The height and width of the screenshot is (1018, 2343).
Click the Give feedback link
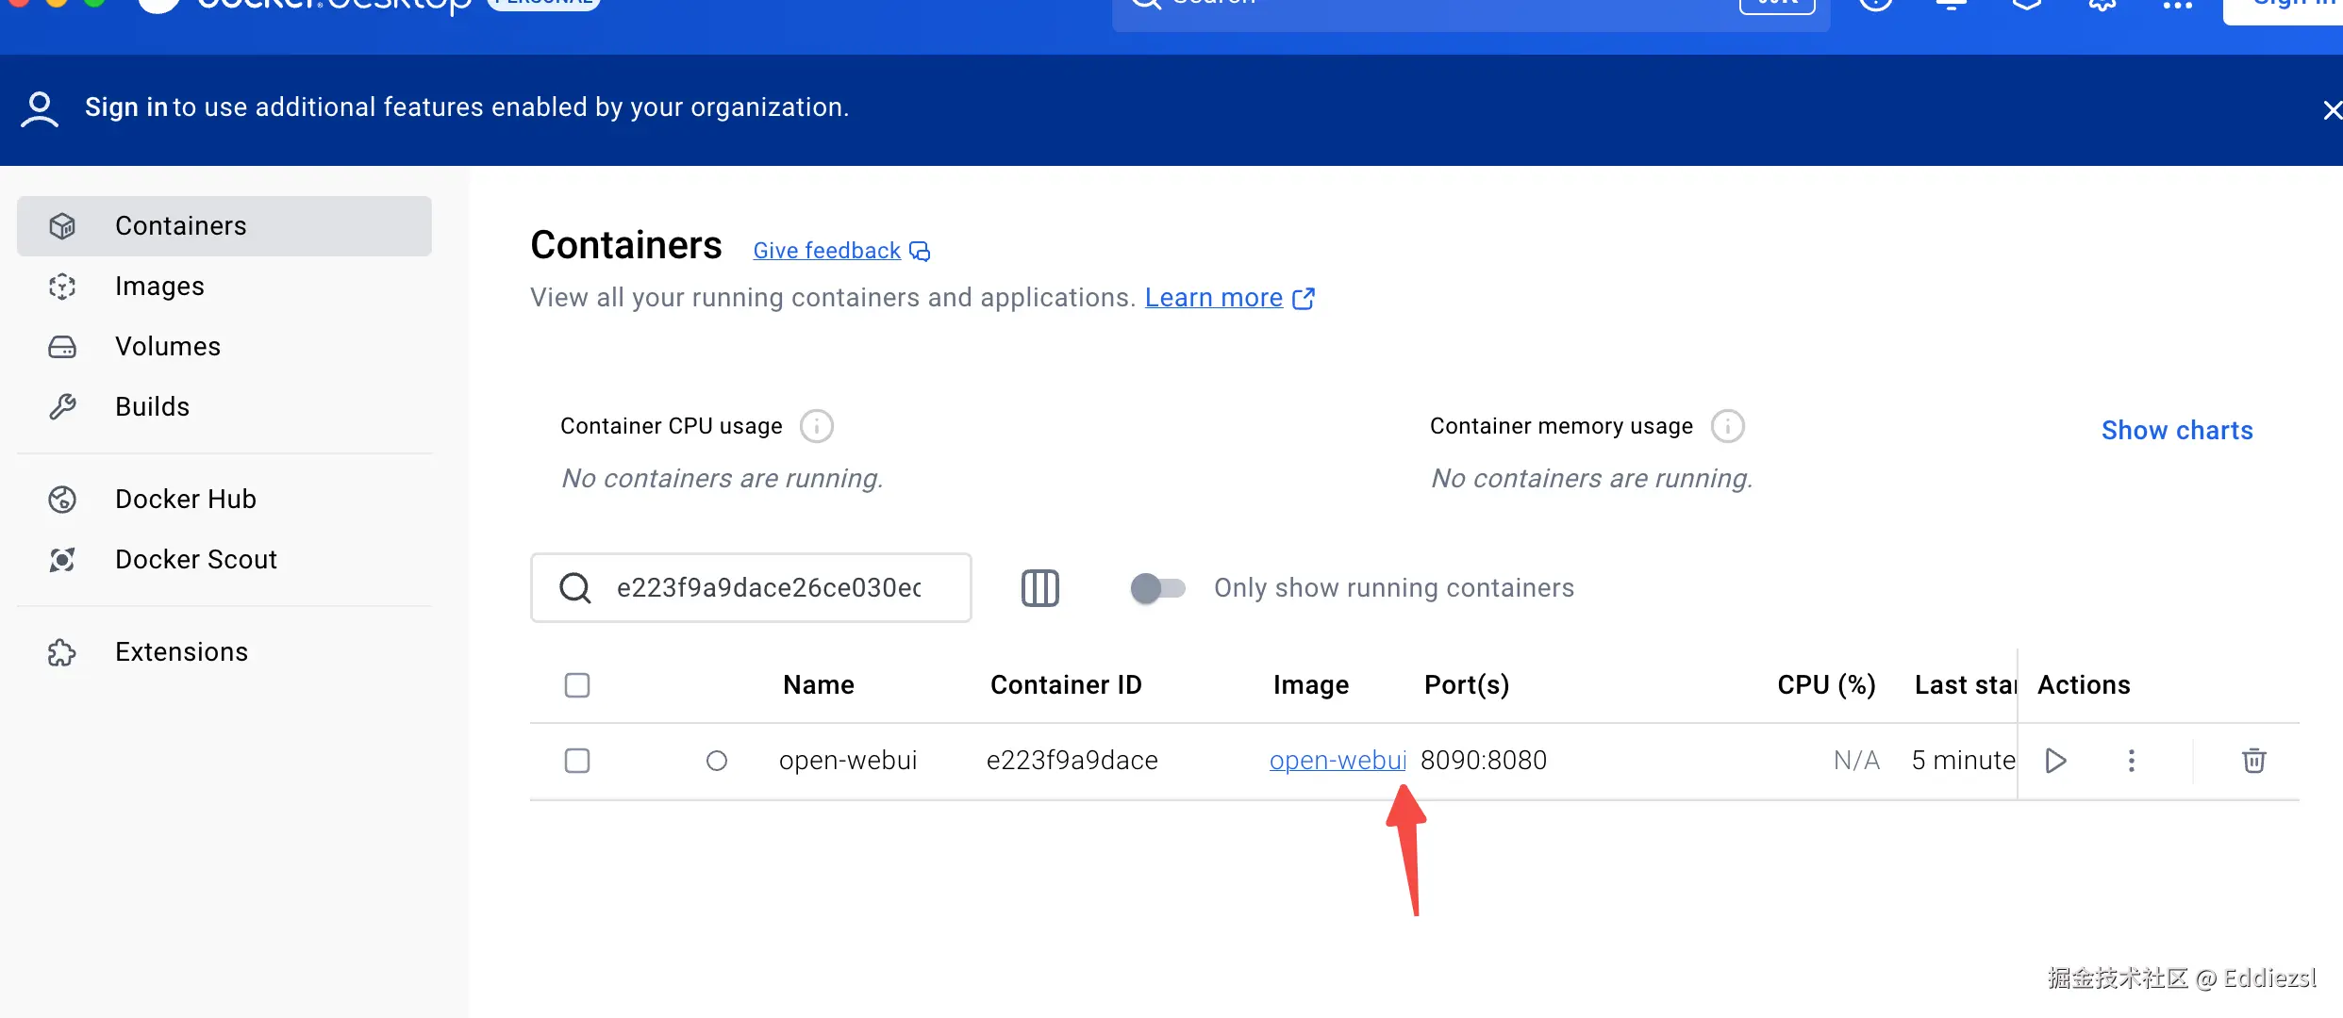(827, 251)
